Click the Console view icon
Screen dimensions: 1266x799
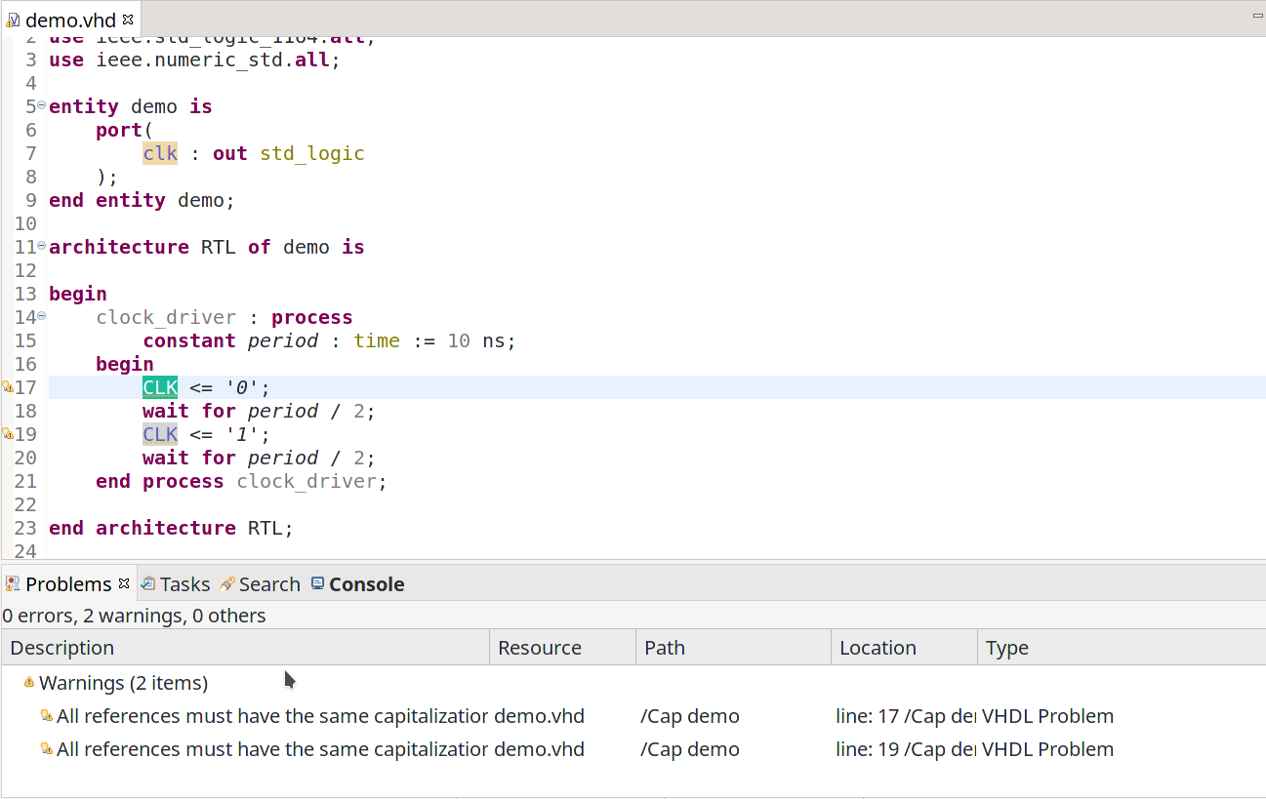(317, 583)
